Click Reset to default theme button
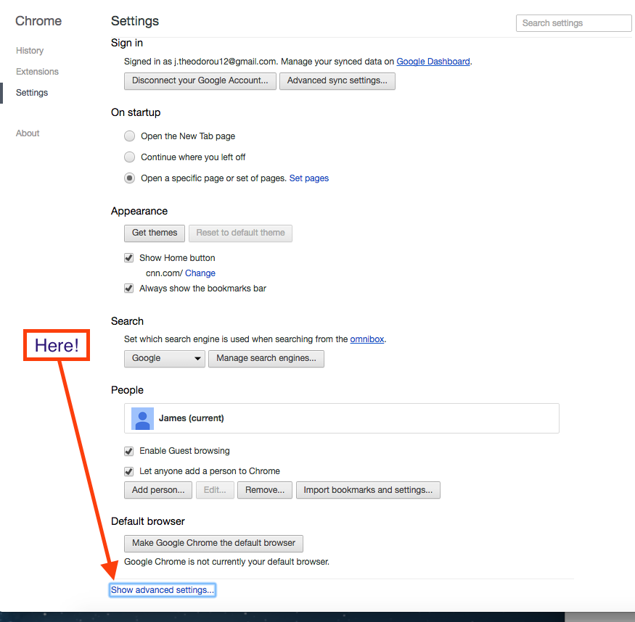This screenshot has height=622, width=635. [x=240, y=233]
